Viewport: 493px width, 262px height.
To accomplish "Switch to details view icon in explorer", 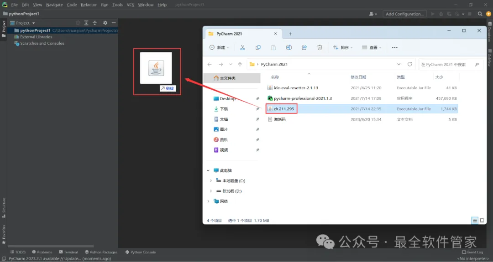I will click(475, 221).
